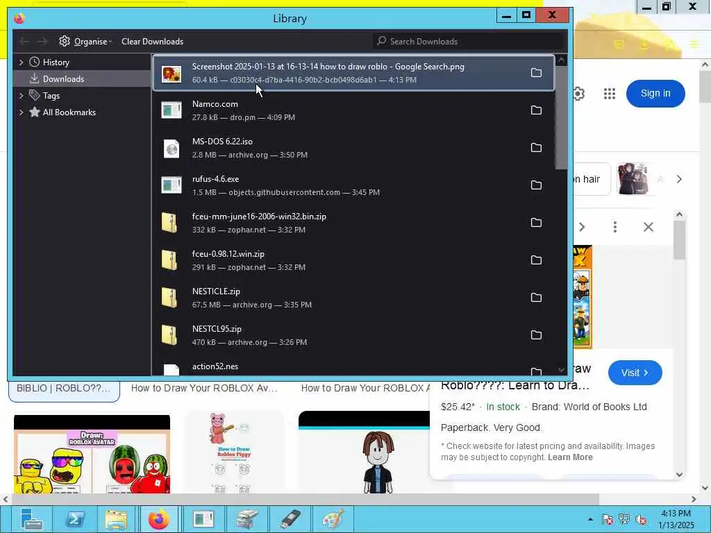Viewport: 711px width, 533px height.
Task: Open folder for fceu-mm-june16-2006-win32.bin.zip
Action: (x=536, y=223)
